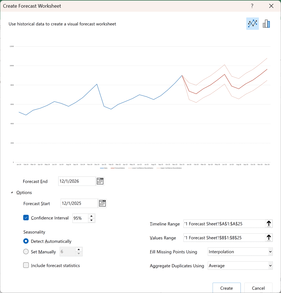Focus the Forecast Start date field
This screenshot has width=281, height=293.
(79, 203)
